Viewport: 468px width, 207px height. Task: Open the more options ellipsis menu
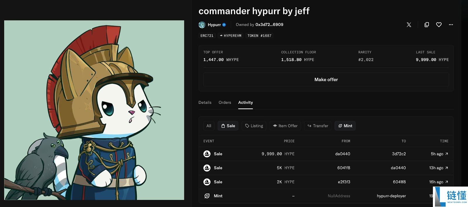[x=451, y=25]
